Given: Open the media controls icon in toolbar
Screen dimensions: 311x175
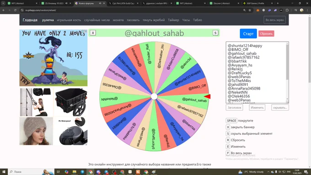Looking at the screenshot, I should (296, 10).
